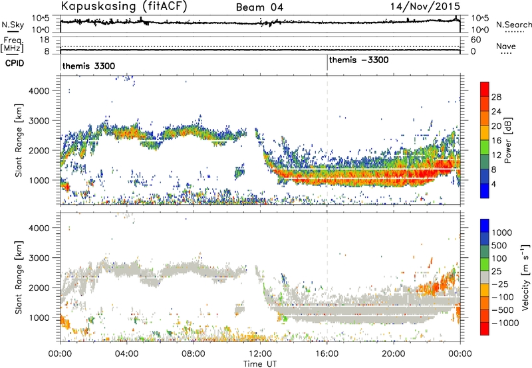Viewport: 532px width, 368px height.
Task: Click the gray band of velocity color bar
Action: point(485,278)
